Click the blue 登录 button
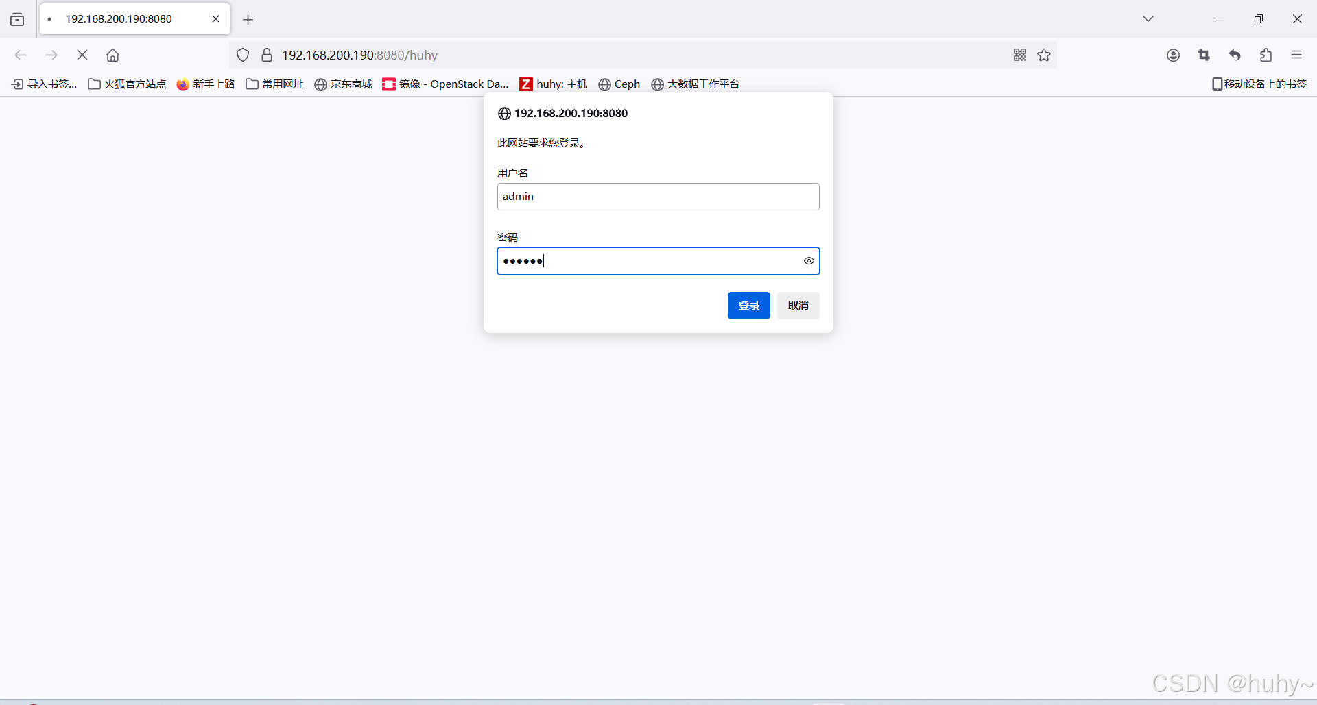The height and width of the screenshot is (705, 1317). [x=749, y=306]
